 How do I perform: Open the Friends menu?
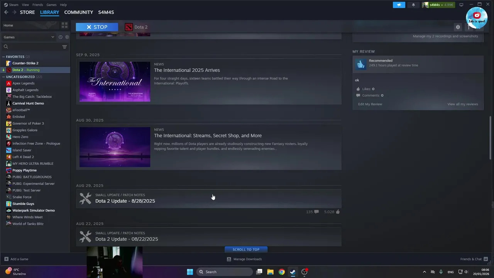38,5
